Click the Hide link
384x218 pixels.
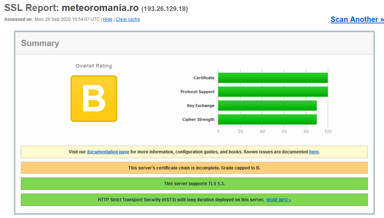tap(107, 19)
